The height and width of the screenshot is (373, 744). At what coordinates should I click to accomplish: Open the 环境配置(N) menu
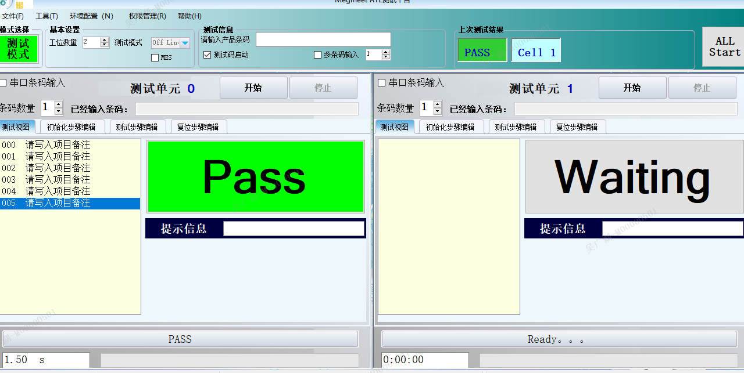tap(92, 16)
